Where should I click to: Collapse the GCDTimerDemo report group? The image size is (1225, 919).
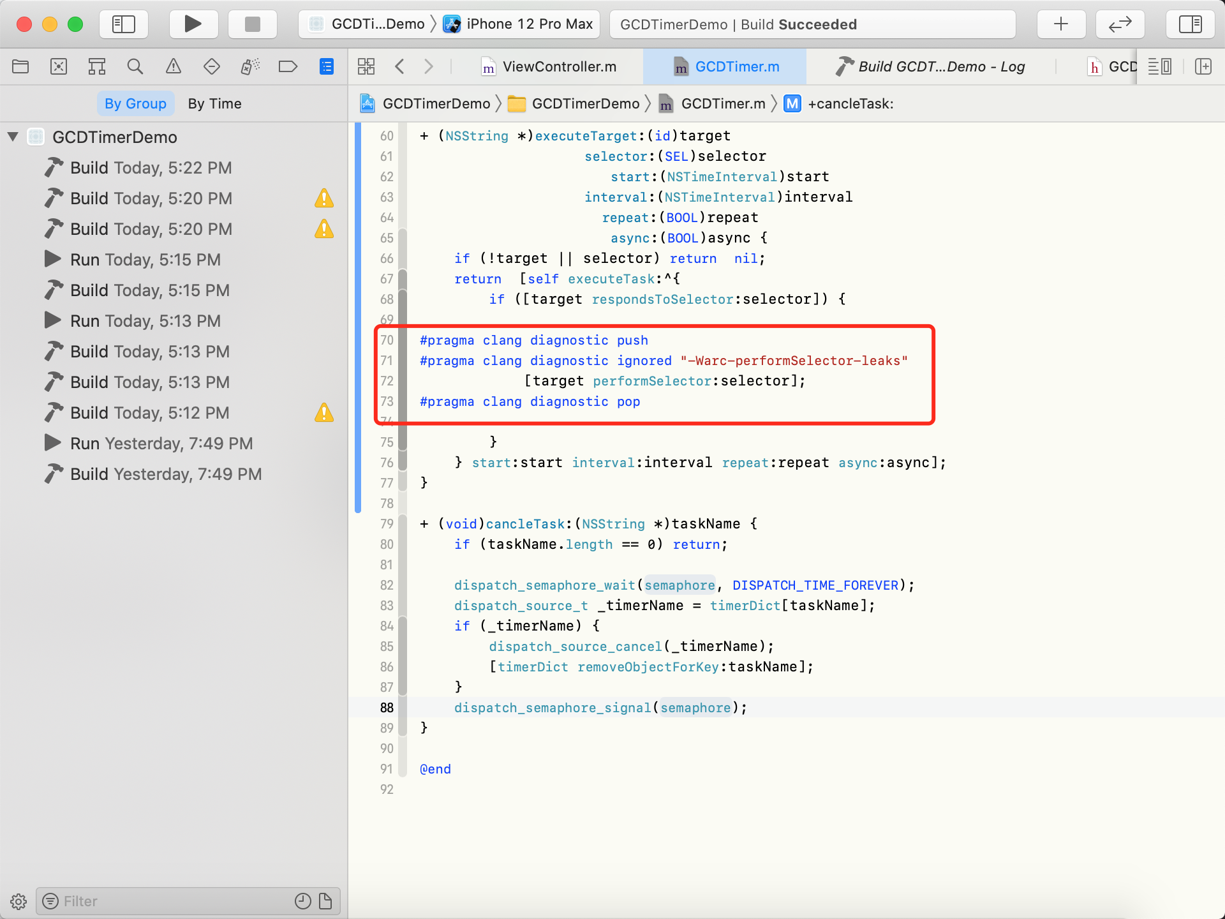point(13,137)
